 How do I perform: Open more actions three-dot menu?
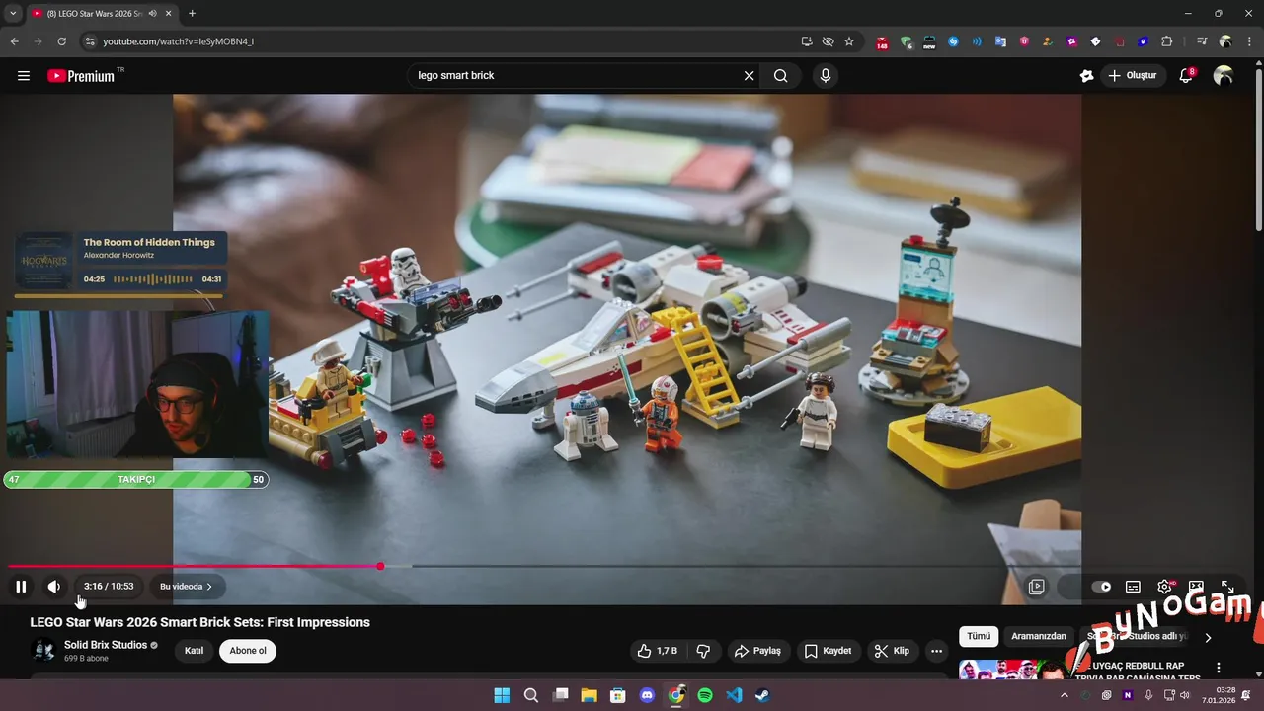point(936,651)
